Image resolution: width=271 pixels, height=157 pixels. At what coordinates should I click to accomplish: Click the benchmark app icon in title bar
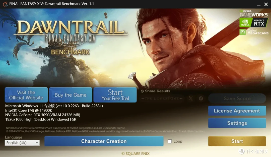click(5, 4)
